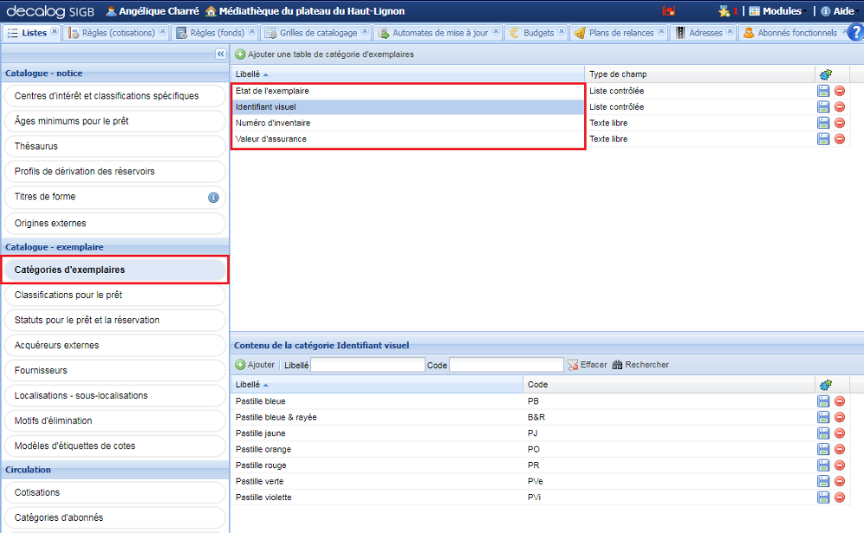Image resolution: width=864 pixels, height=533 pixels.
Task: Click the blue help question mark icon
Action: pyautogui.click(x=855, y=33)
